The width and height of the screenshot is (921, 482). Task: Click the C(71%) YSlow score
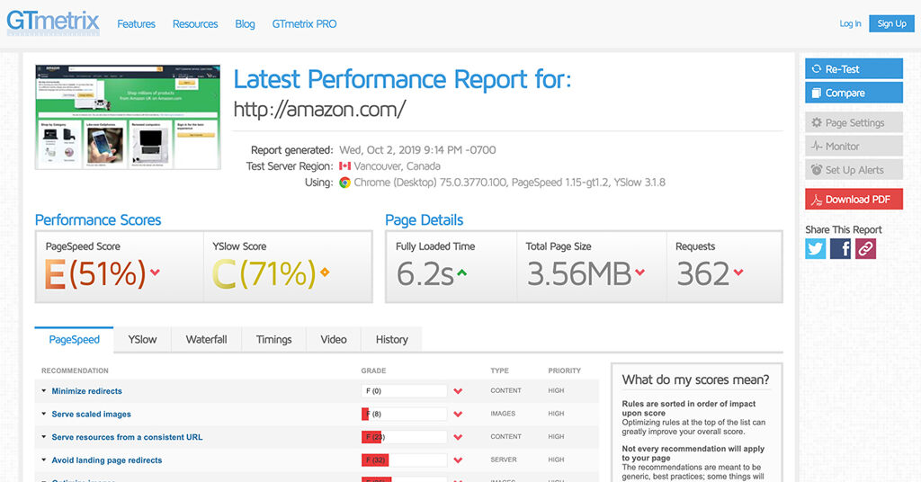click(x=264, y=273)
